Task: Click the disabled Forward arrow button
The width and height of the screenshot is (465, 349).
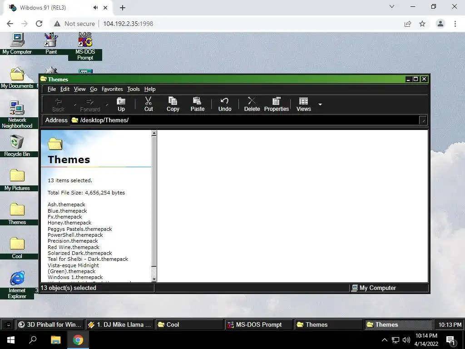Action: pyautogui.click(x=90, y=104)
